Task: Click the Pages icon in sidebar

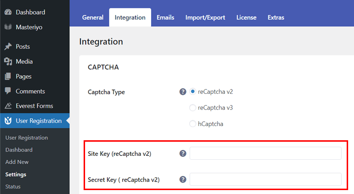Action: (x=8, y=76)
